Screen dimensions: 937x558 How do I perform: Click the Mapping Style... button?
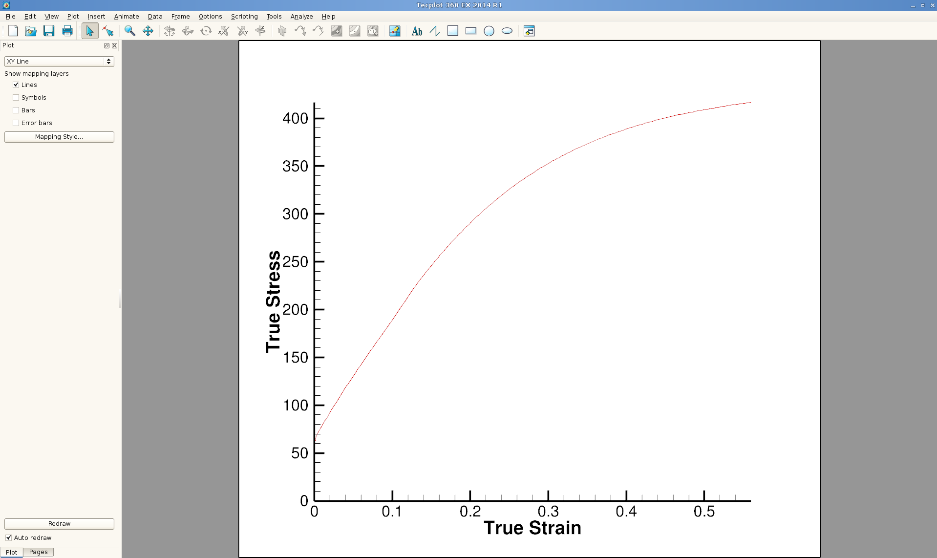(x=59, y=137)
